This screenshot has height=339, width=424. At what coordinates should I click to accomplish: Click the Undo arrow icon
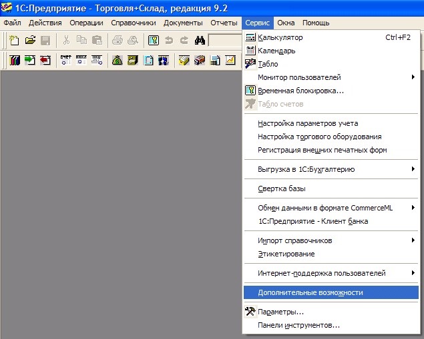click(169, 41)
